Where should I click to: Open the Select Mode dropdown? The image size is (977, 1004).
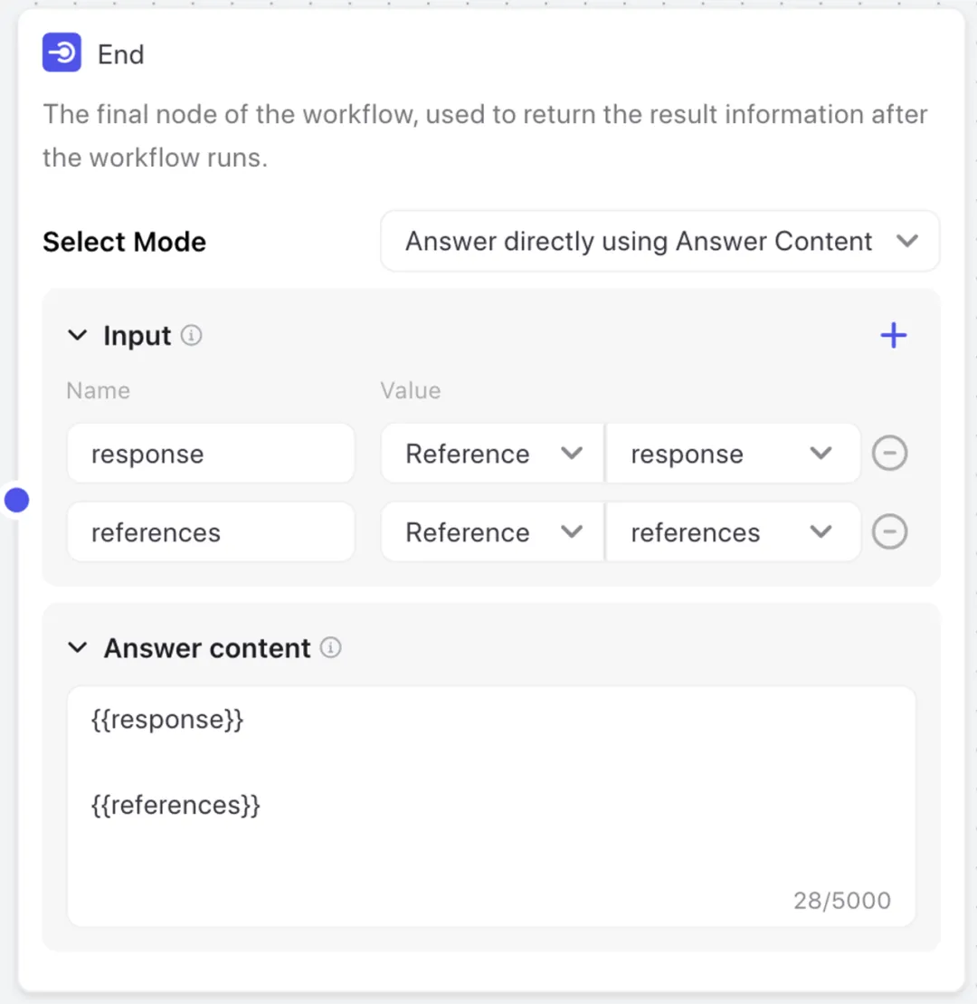click(659, 242)
